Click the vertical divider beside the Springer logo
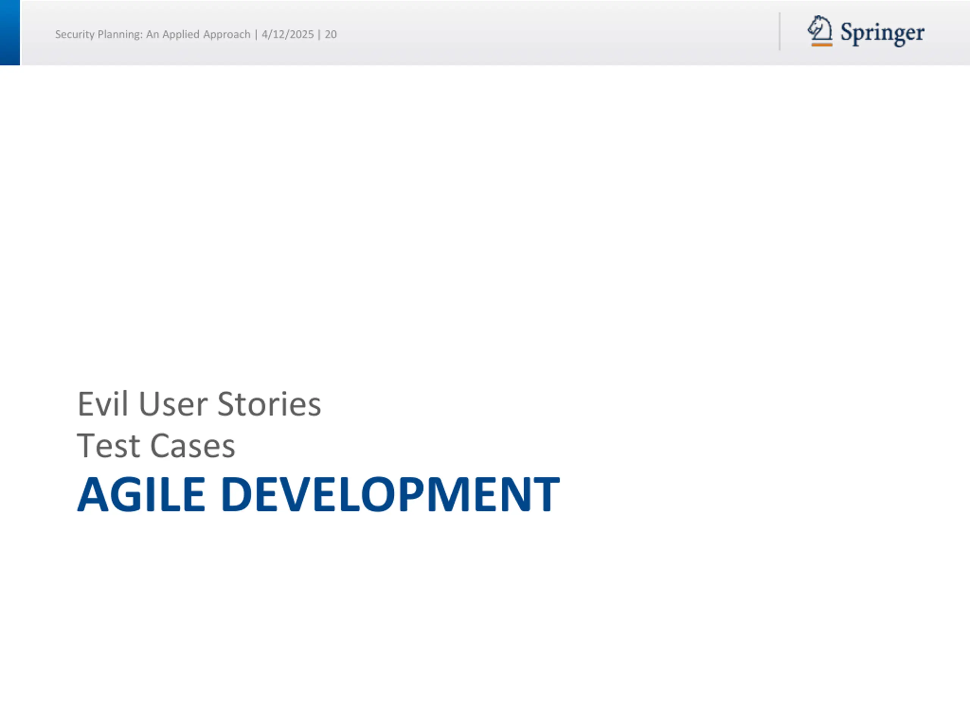The image size is (970, 727). coord(780,31)
